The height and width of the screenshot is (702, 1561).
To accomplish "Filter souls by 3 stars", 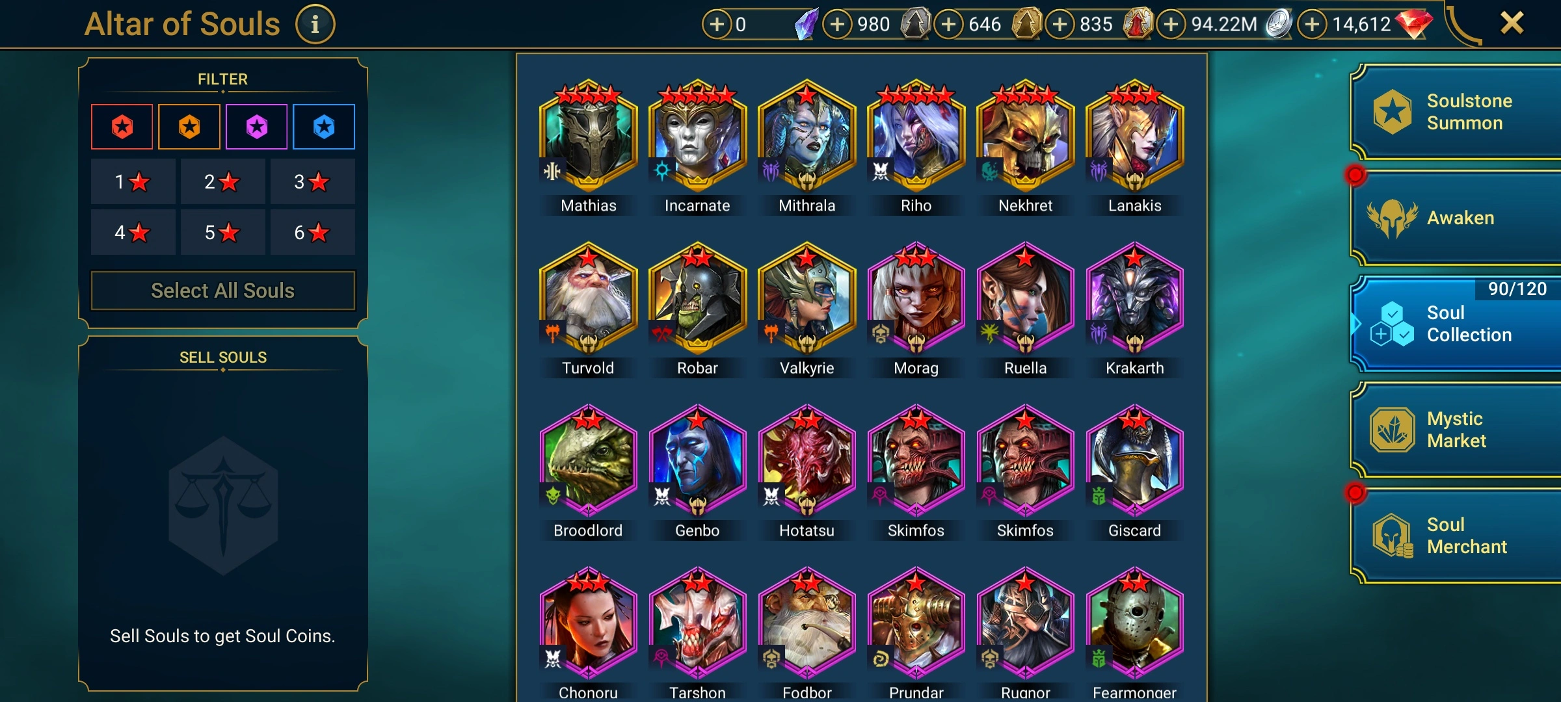I will pos(312,181).
